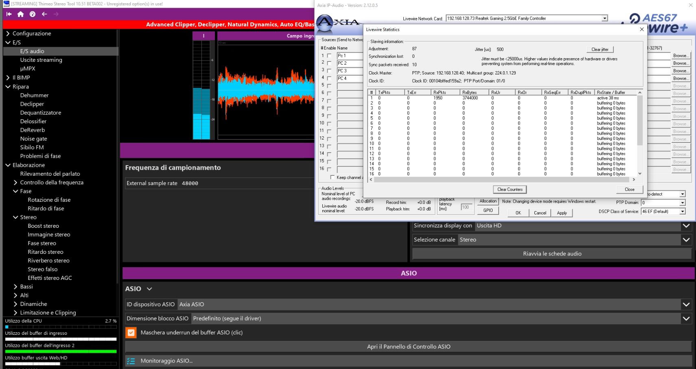The image size is (696, 369).
Task: Open the PTP Domain dropdown
Action: [x=683, y=203]
